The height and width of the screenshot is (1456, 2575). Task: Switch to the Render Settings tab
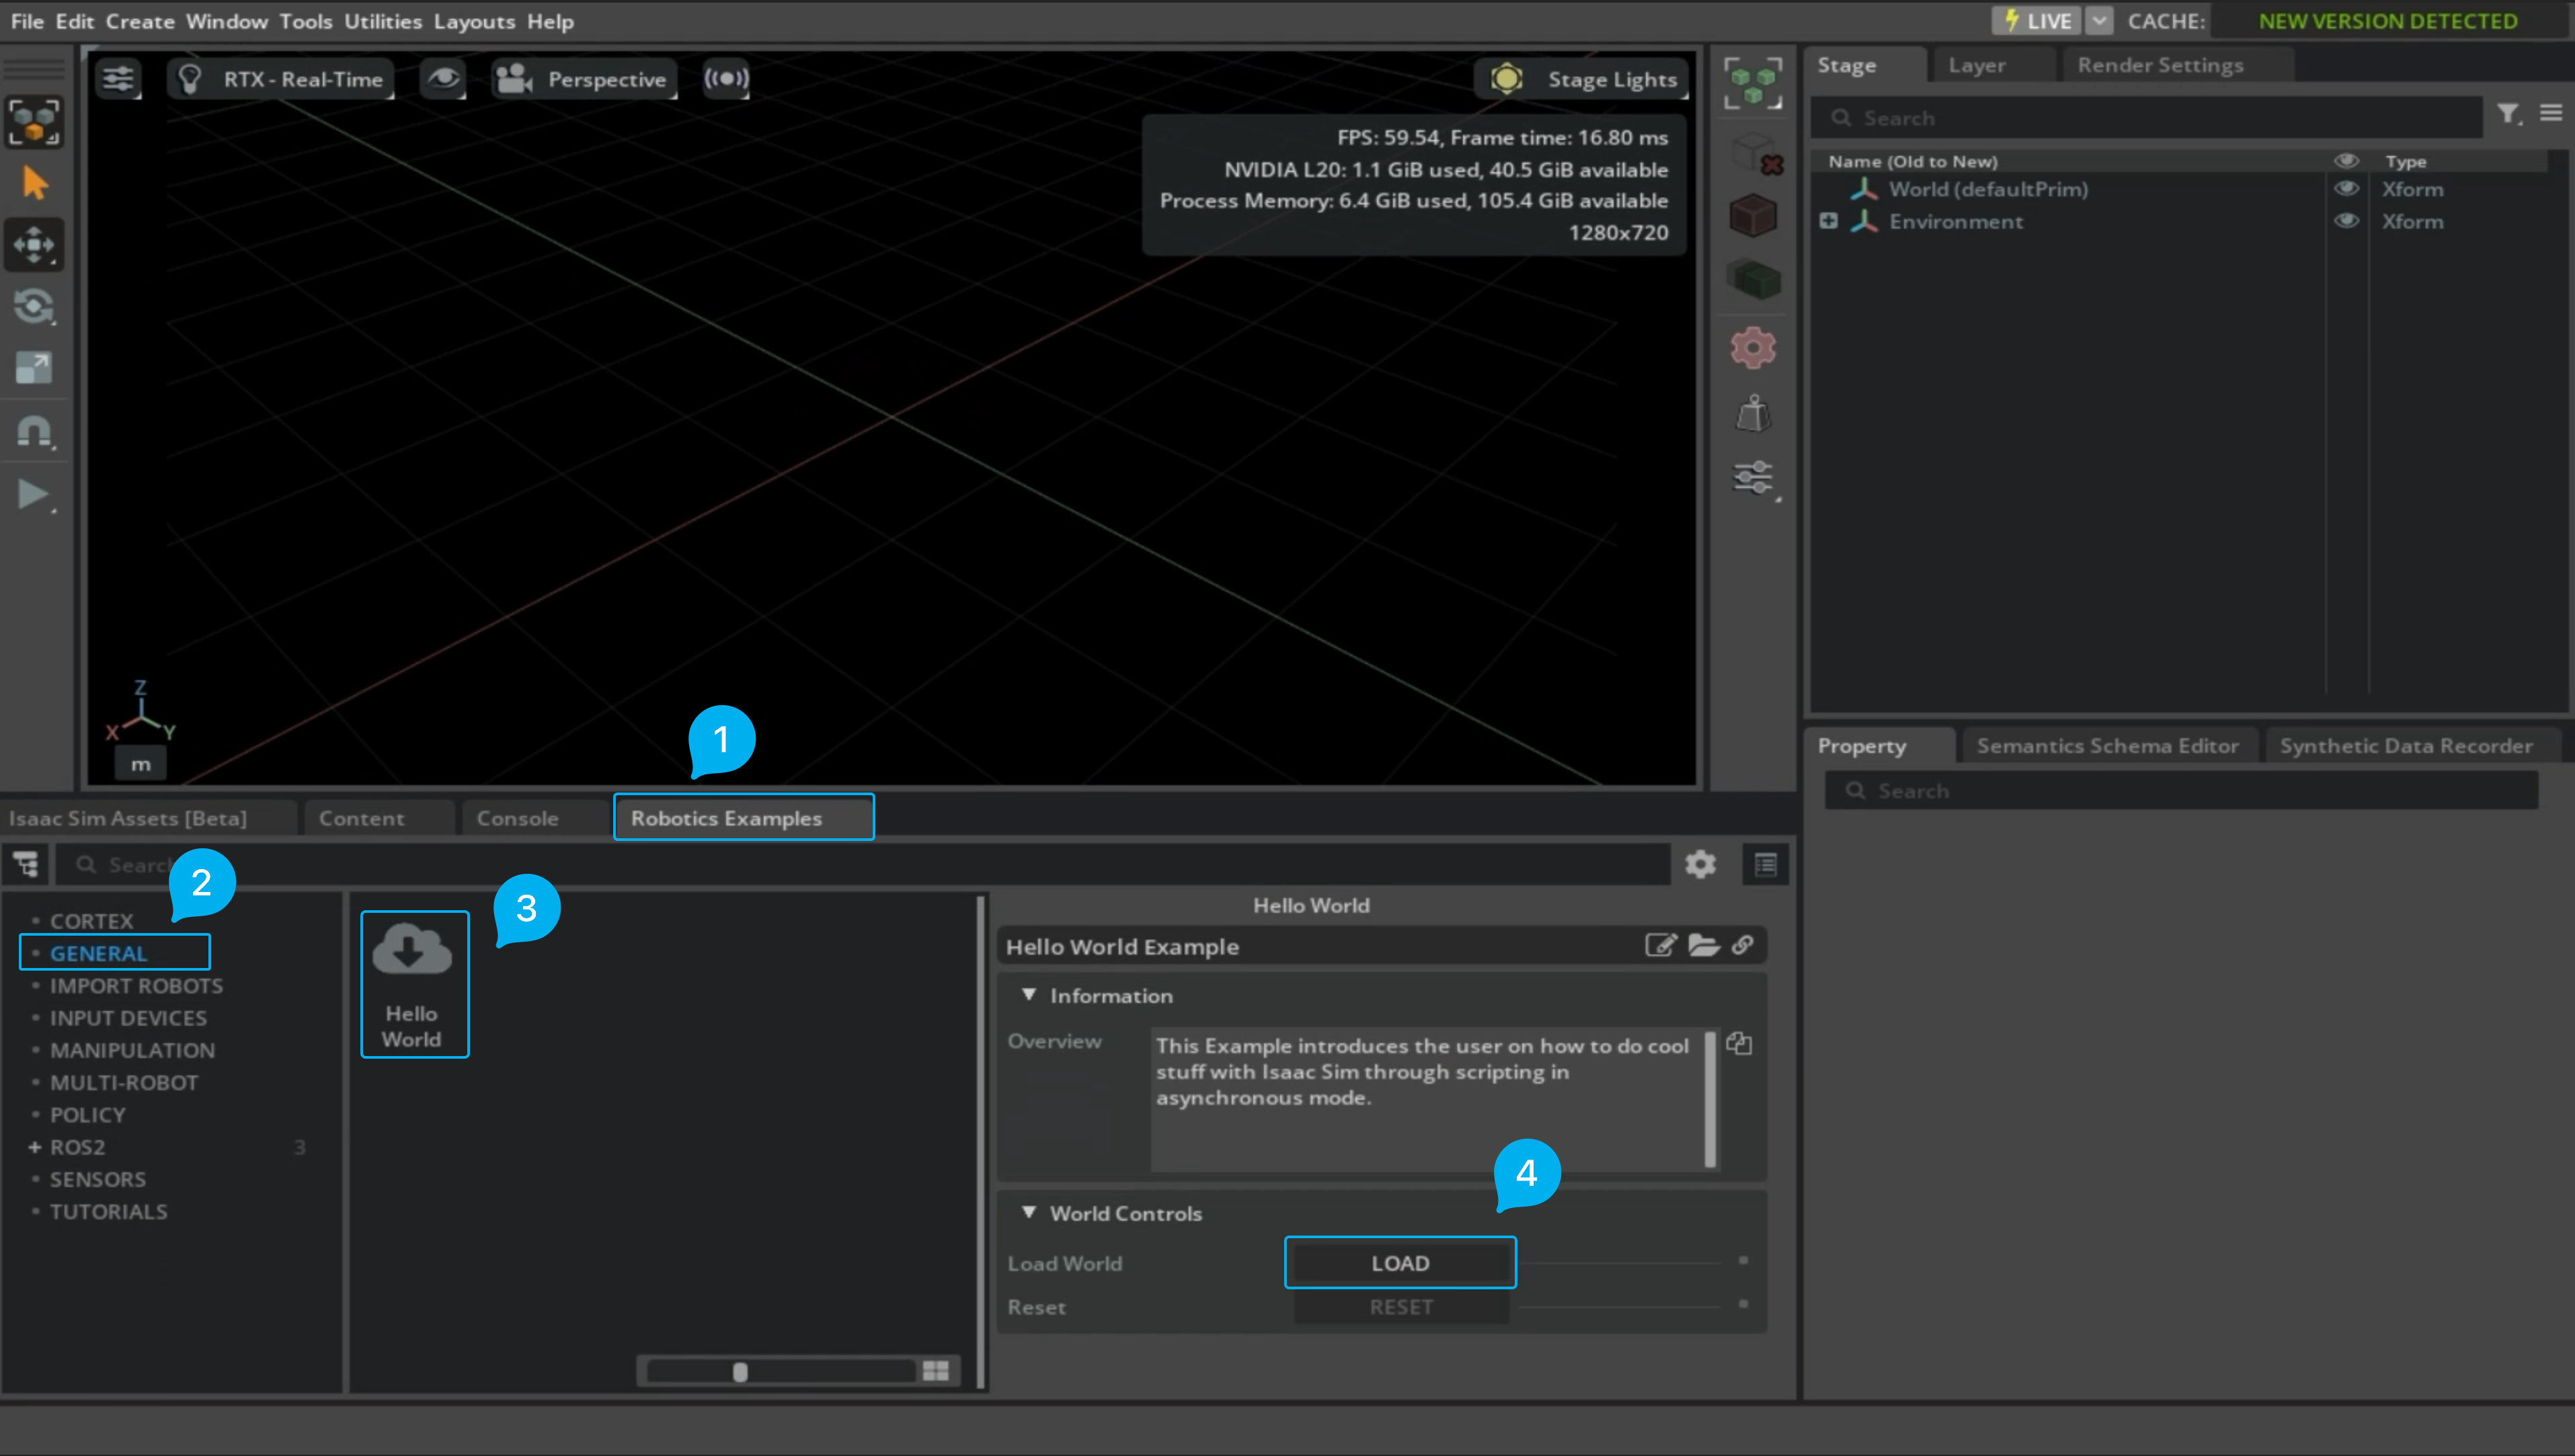click(x=2160, y=65)
